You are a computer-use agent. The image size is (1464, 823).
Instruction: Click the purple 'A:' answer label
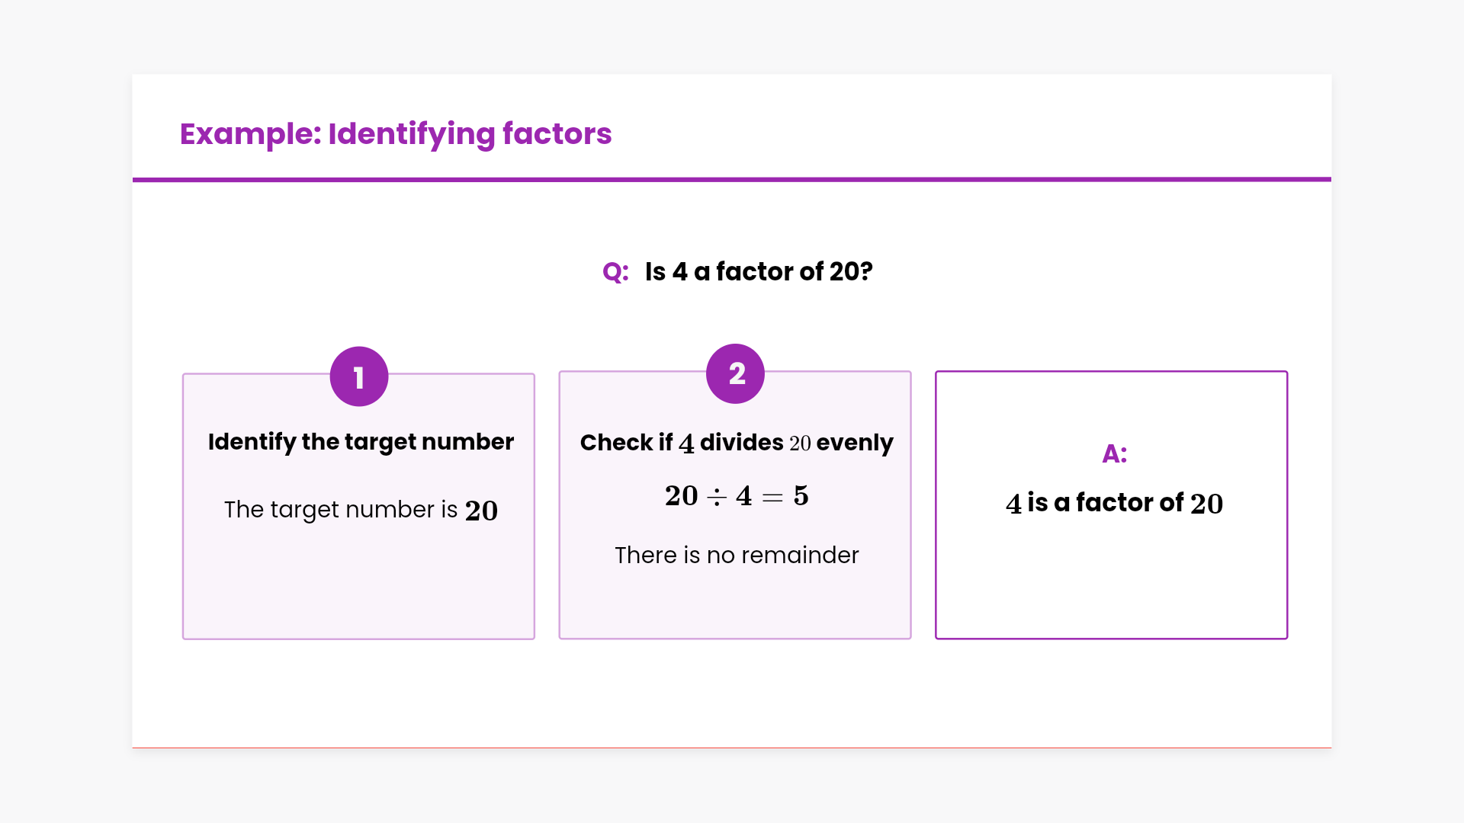pos(1114,454)
